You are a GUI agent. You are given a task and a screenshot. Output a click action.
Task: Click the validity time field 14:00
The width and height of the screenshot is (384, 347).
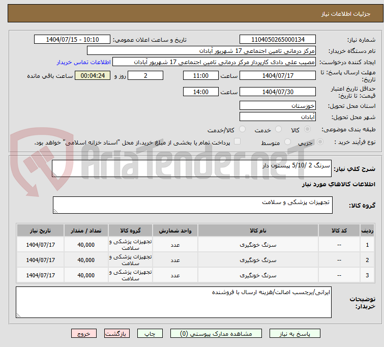point(200,92)
